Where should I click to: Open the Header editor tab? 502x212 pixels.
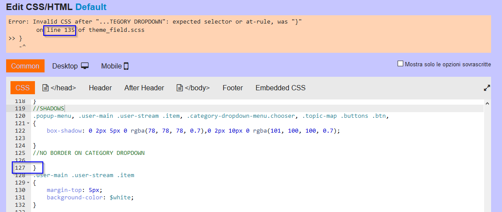[x=100, y=88]
